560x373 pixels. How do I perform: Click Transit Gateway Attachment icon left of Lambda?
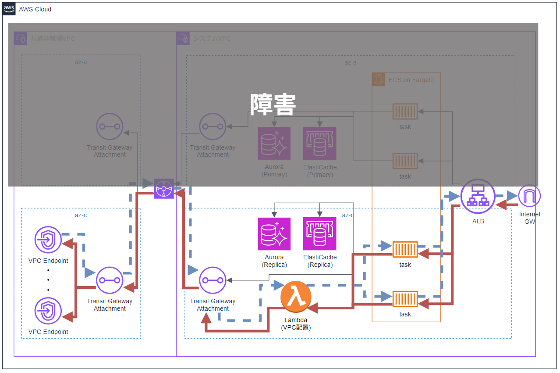point(213,280)
